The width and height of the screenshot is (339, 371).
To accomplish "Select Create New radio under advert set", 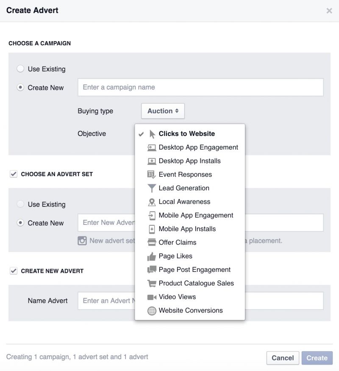I will pos(21,223).
